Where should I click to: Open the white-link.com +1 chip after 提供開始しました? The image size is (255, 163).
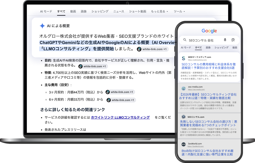click(153, 49)
